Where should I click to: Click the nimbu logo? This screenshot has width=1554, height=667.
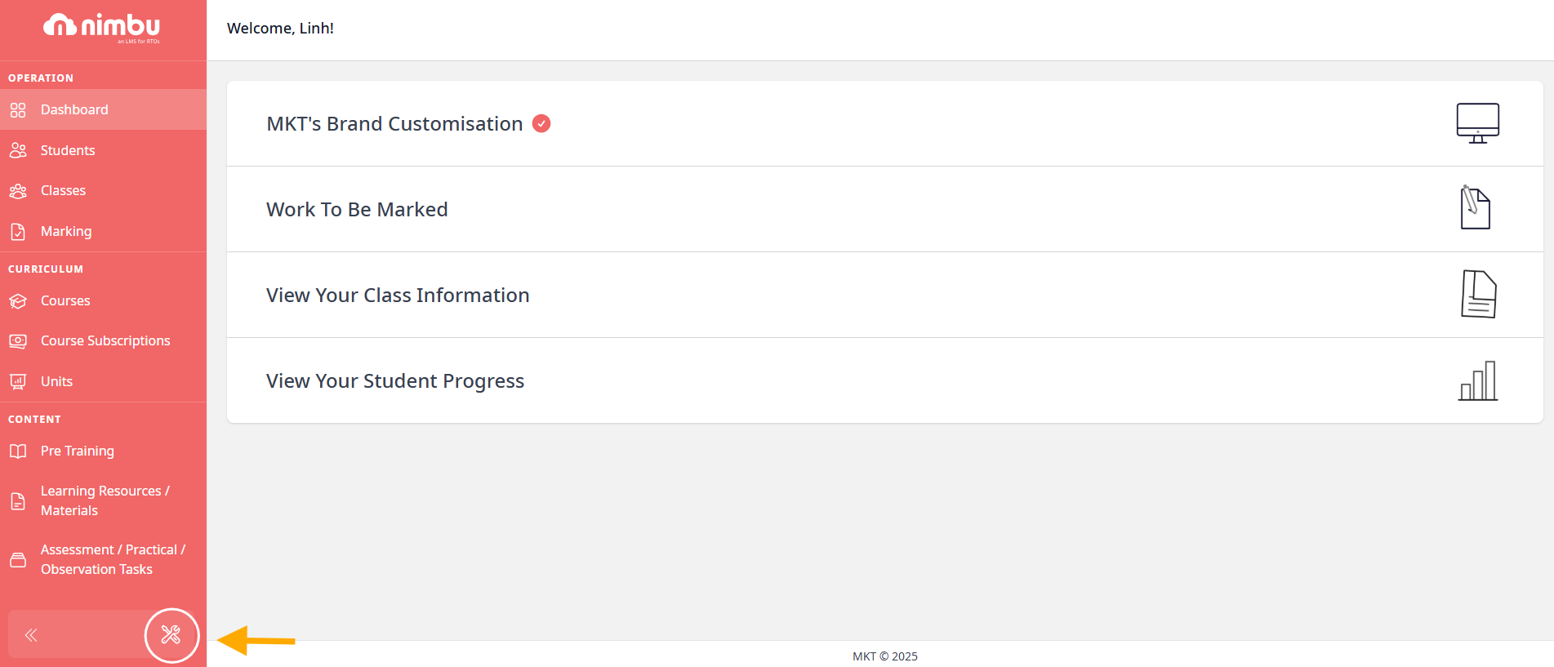102,28
